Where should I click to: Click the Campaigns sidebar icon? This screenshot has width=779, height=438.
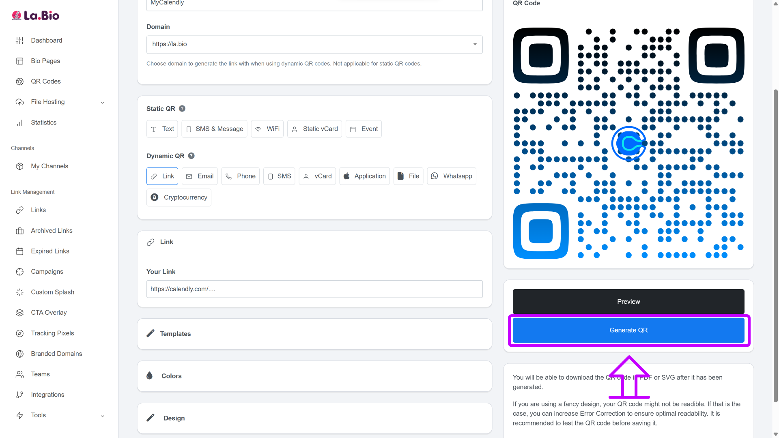pos(19,272)
